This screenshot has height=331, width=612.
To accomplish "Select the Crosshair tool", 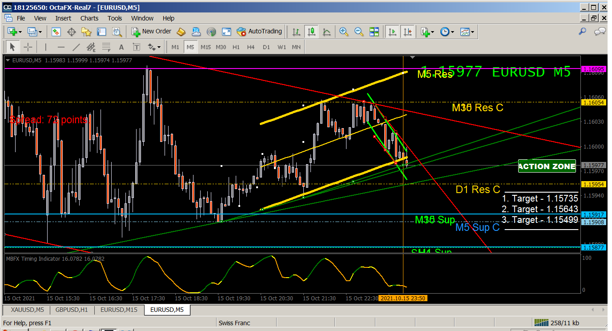I will coord(28,47).
